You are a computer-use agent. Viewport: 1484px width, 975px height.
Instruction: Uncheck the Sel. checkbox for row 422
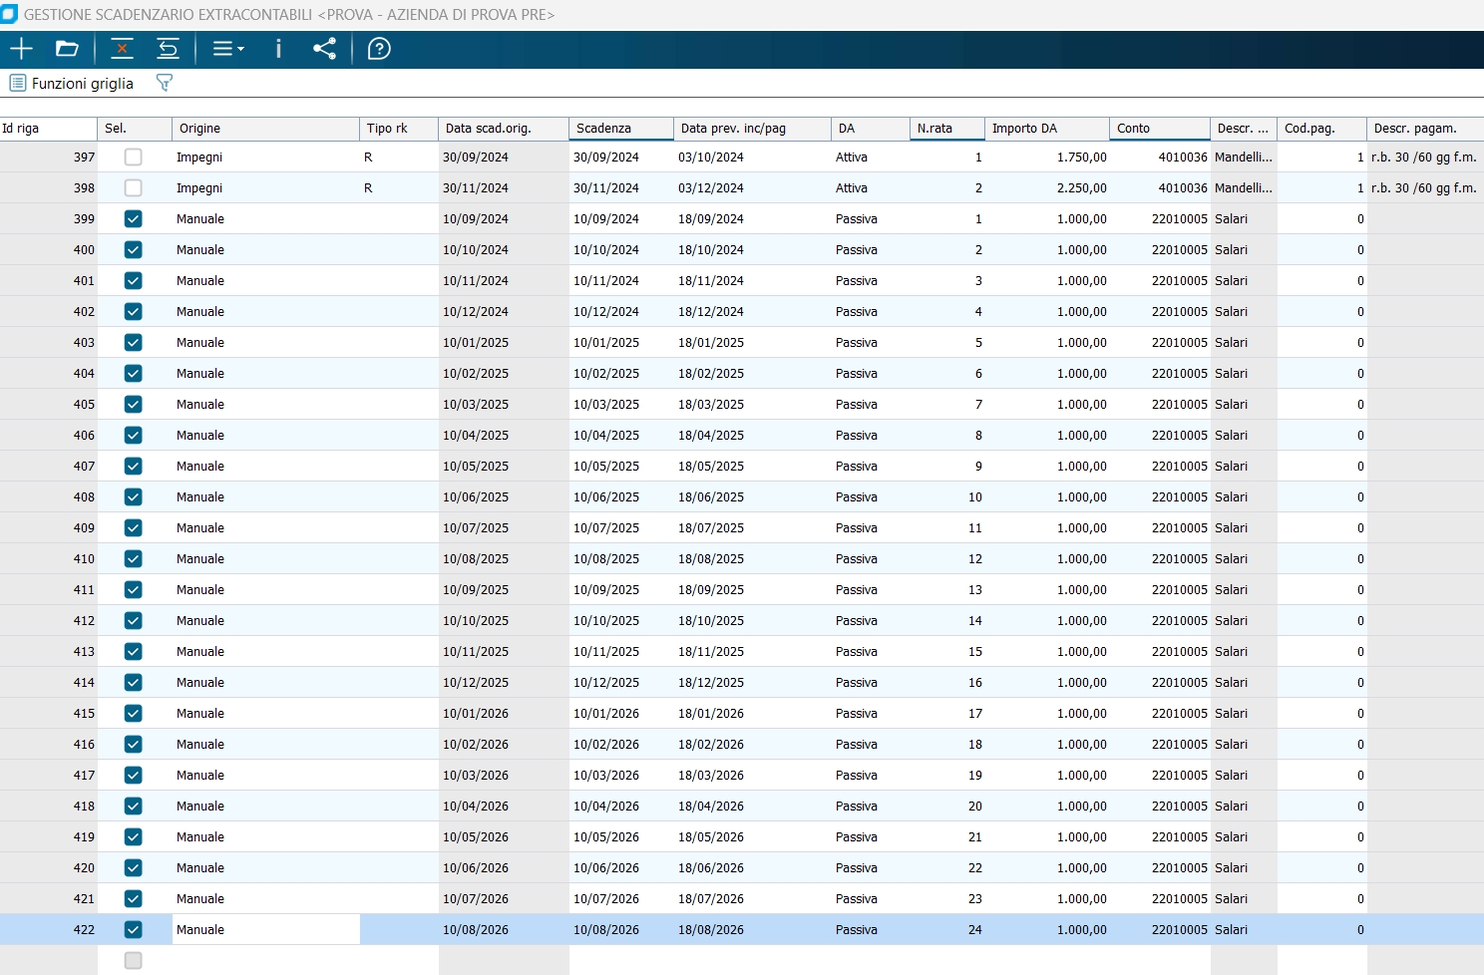pyautogui.click(x=133, y=930)
